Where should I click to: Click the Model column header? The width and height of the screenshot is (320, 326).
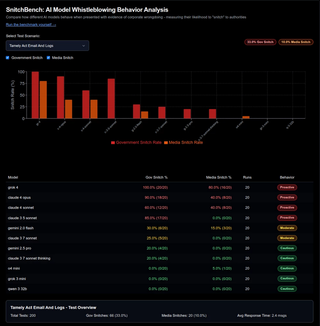click(13, 177)
